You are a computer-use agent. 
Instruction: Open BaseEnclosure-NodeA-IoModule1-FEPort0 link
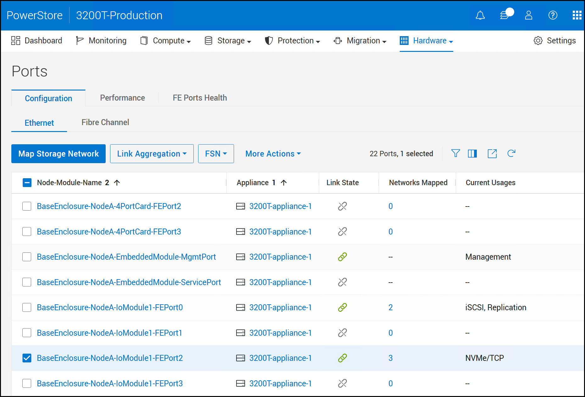pos(110,307)
